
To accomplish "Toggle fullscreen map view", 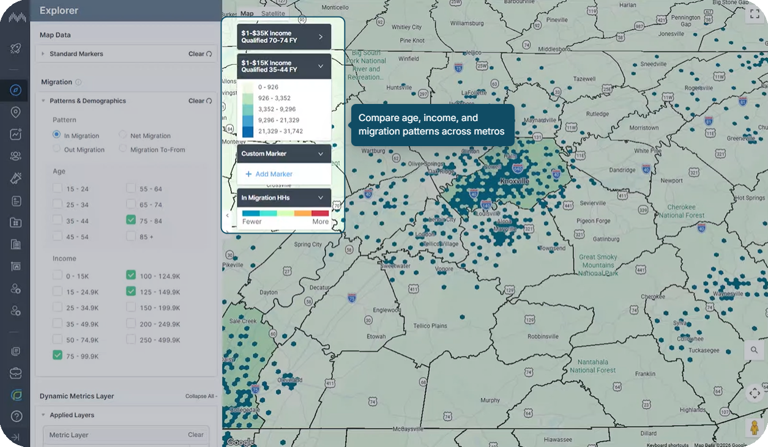I will [755, 15].
